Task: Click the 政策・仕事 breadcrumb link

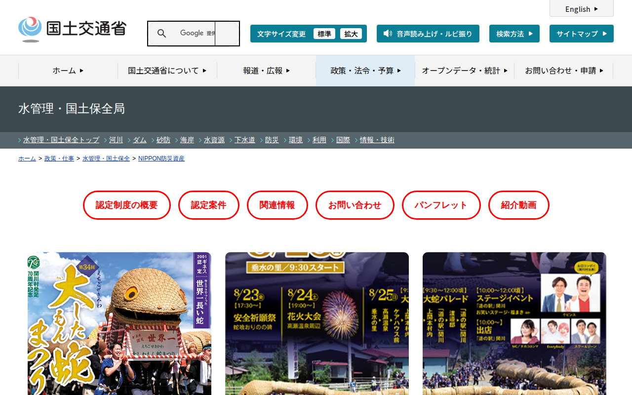Action: click(59, 158)
